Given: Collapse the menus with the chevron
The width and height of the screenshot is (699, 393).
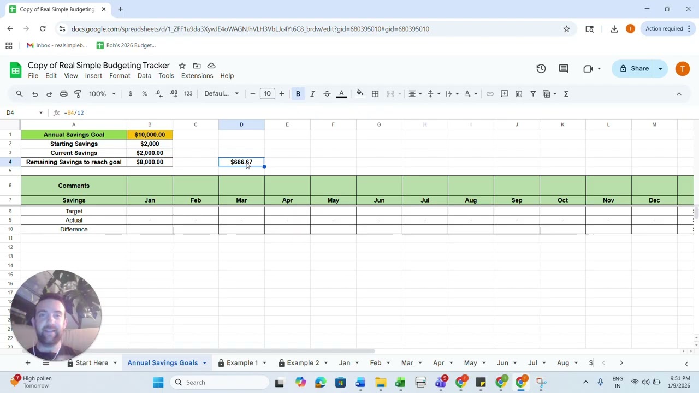Looking at the screenshot, I should click(679, 94).
